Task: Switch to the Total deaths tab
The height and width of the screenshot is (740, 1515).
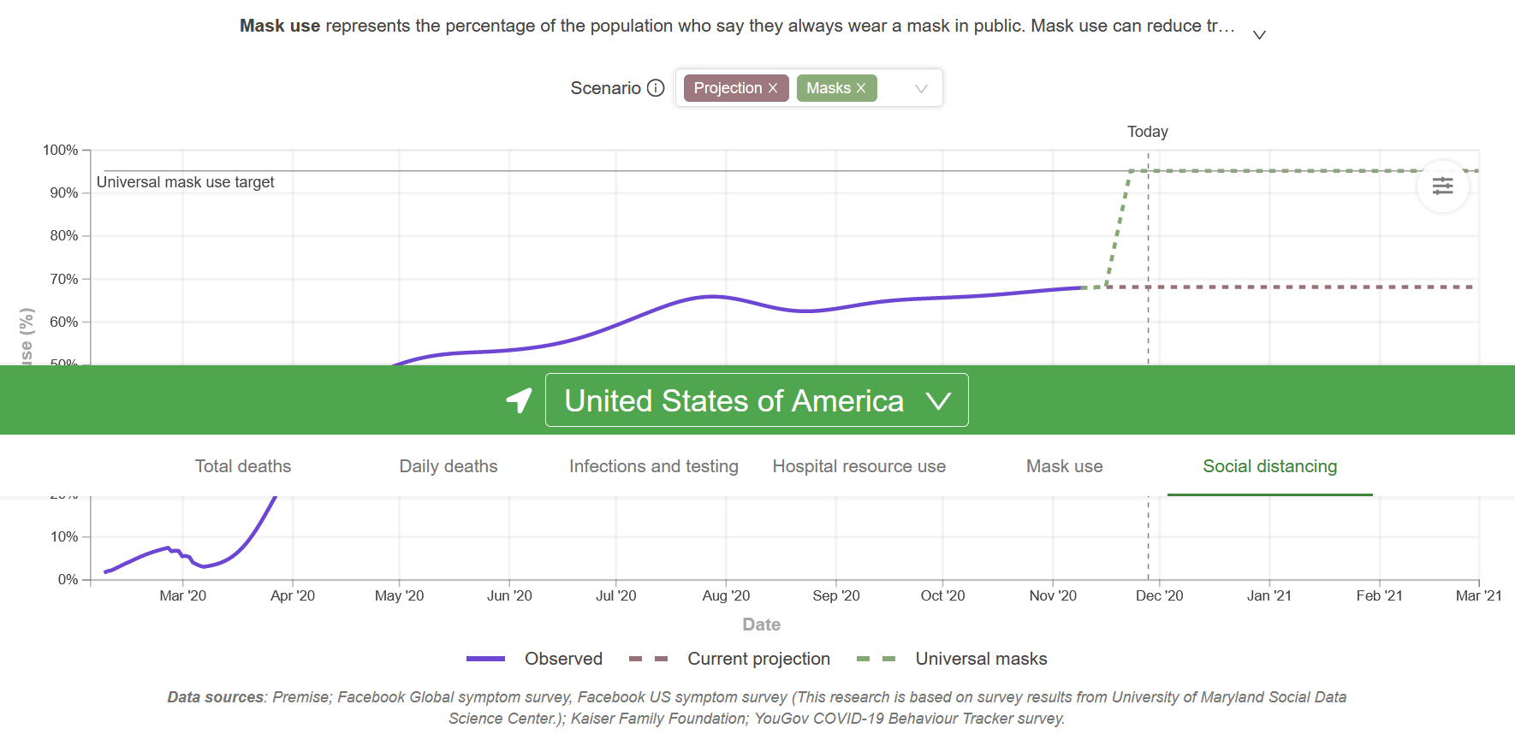Action: [x=243, y=466]
